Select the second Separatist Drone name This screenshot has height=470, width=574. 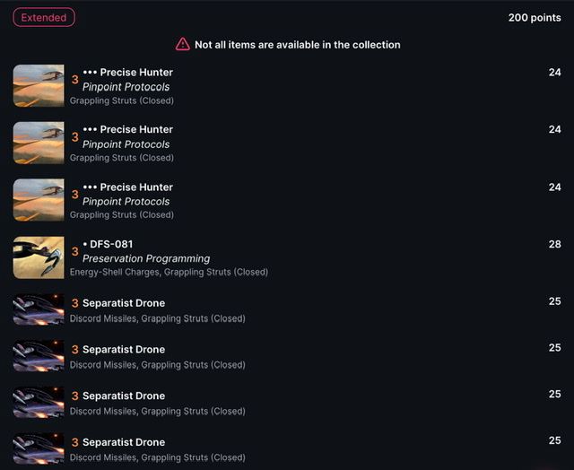[124, 350]
